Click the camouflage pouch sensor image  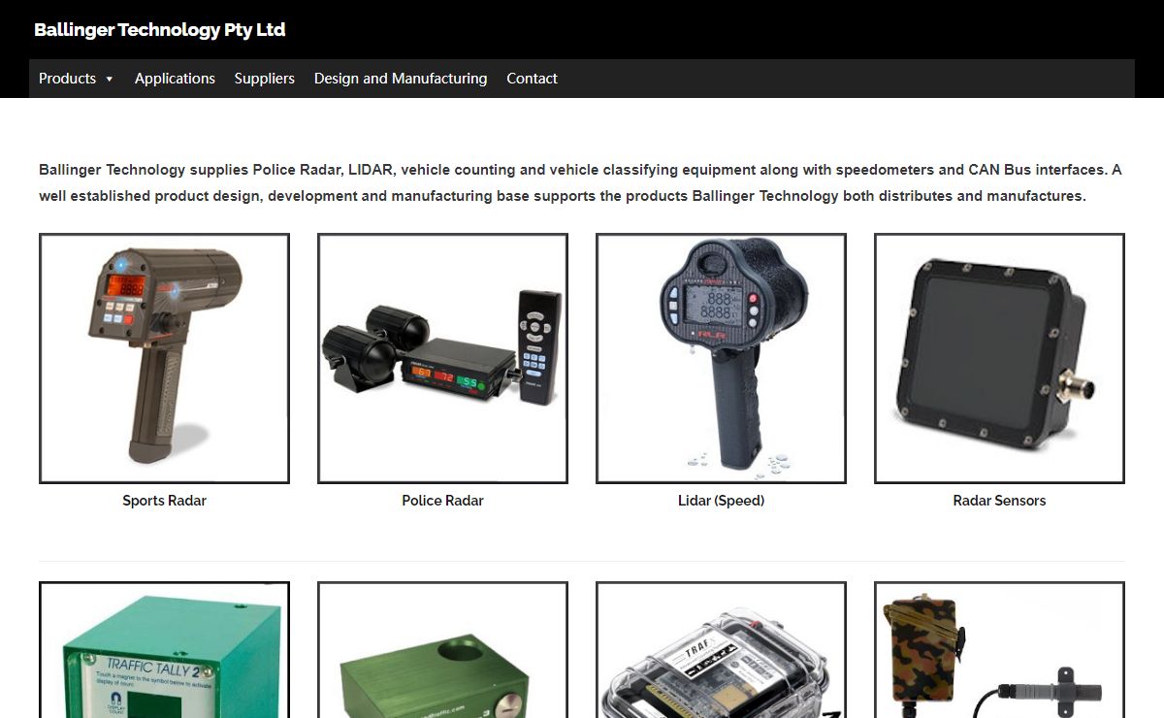tap(999, 650)
